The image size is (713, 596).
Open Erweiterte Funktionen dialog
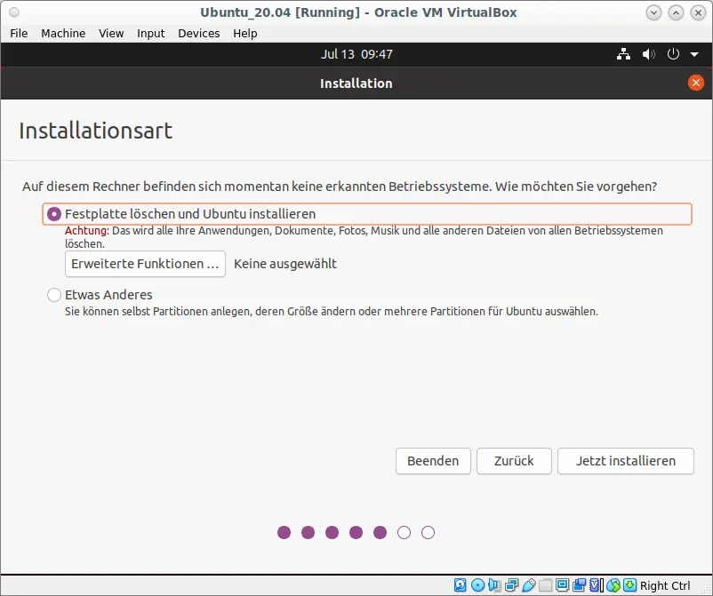click(x=145, y=264)
